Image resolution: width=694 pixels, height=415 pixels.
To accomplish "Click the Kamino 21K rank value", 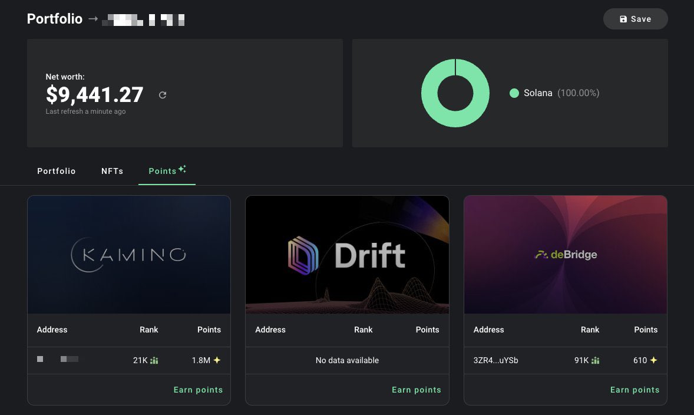I will [140, 360].
